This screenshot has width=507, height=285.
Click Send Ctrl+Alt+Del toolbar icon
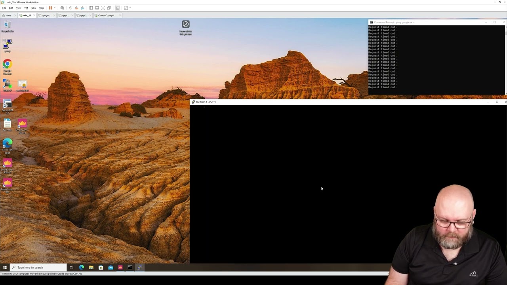tap(62, 8)
